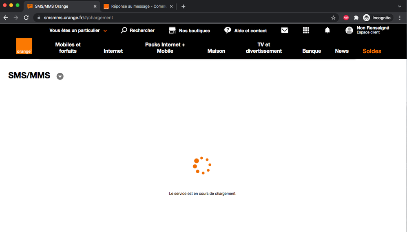The width and height of the screenshot is (407, 232).
Task: Open the notifications bell
Action: 327,31
